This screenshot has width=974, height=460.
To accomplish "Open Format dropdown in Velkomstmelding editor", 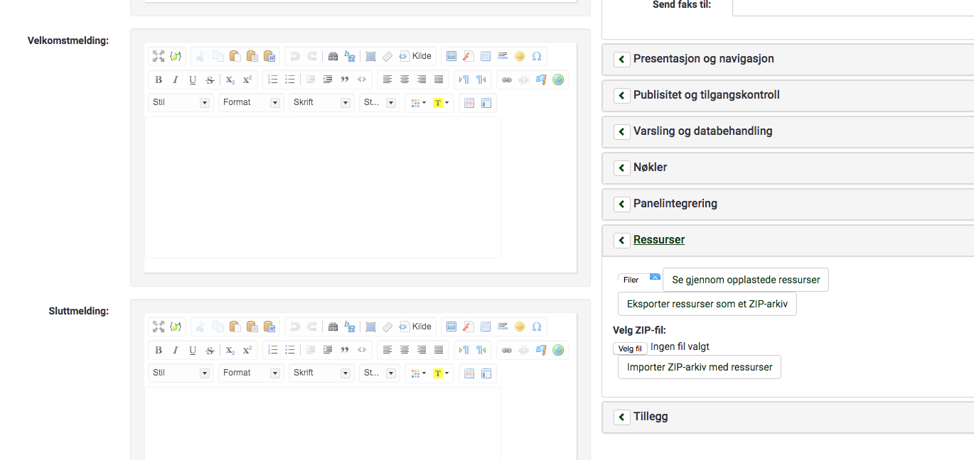I will coord(251,103).
